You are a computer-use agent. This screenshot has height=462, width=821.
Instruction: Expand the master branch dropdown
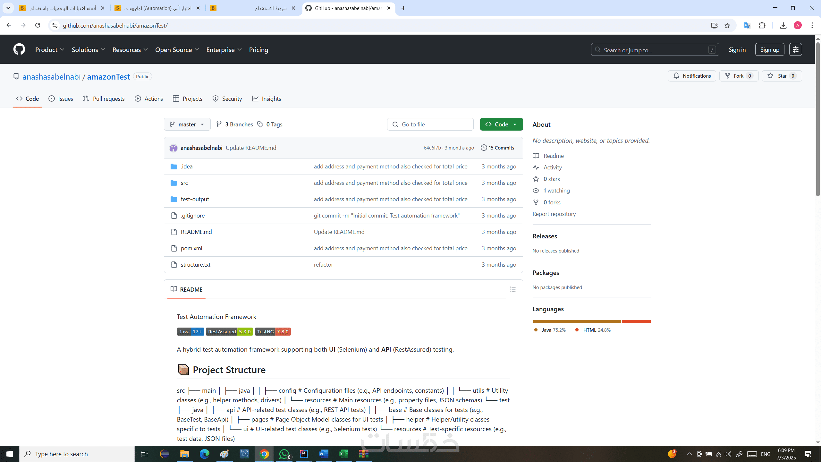(x=187, y=124)
